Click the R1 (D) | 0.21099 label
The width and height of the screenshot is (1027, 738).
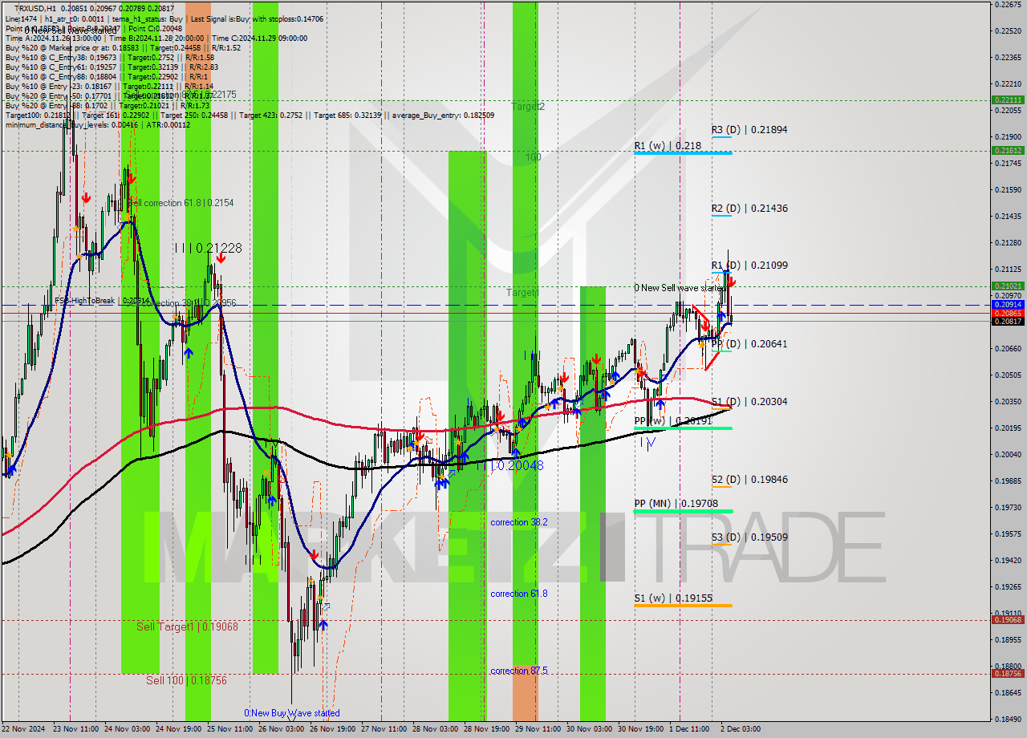pyautogui.click(x=749, y=266)
